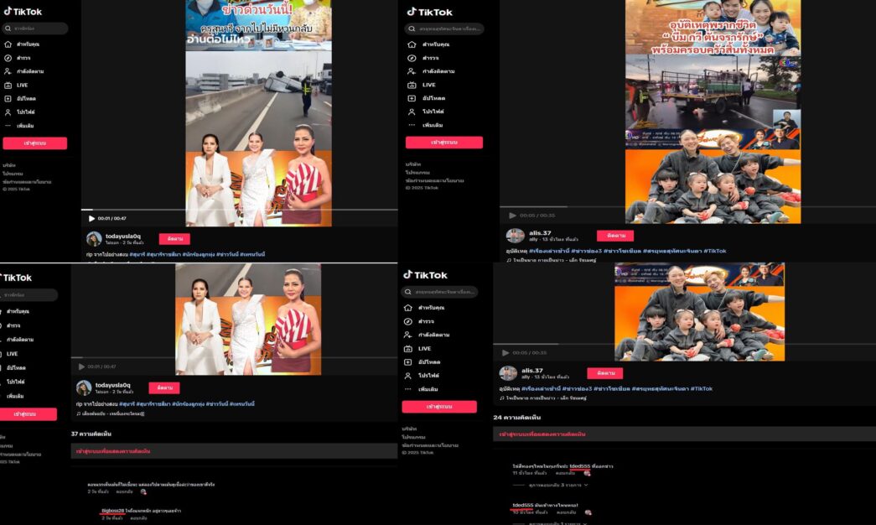Open Profile person icon in upper-right screenshot
876x525 pixels.
click(412, 112)
